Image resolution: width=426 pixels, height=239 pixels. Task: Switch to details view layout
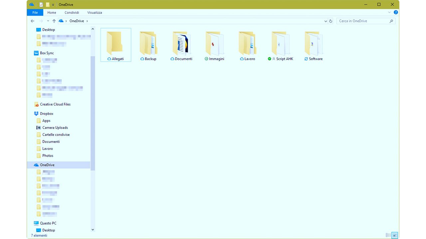point(388,235)
